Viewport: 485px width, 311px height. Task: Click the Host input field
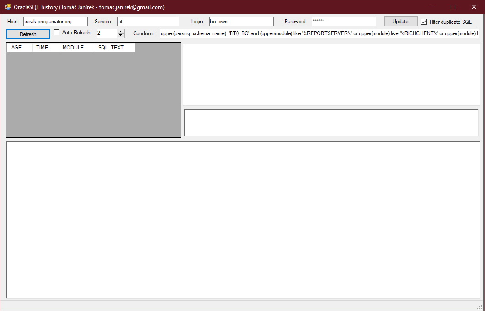[x=55, y=22]
